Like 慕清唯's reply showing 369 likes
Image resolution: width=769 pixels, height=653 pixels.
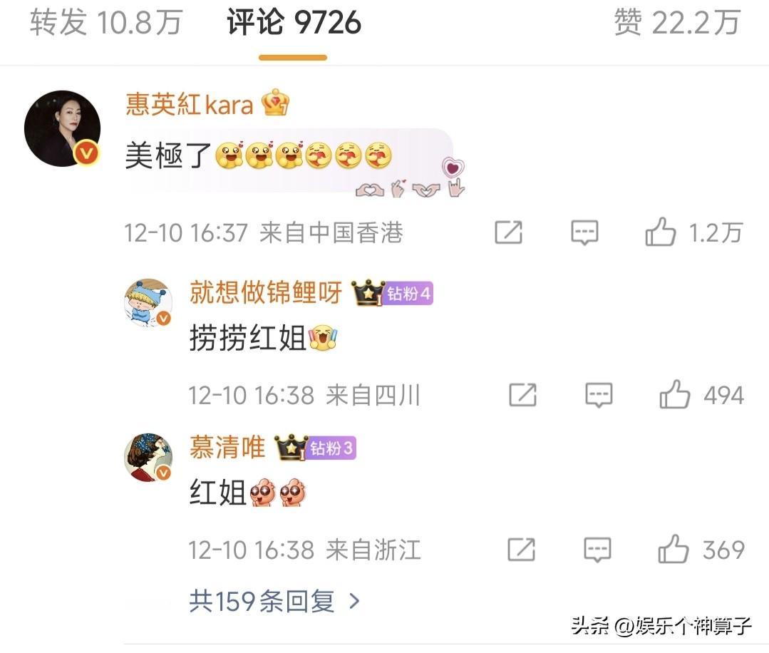[x=673, y=549]
